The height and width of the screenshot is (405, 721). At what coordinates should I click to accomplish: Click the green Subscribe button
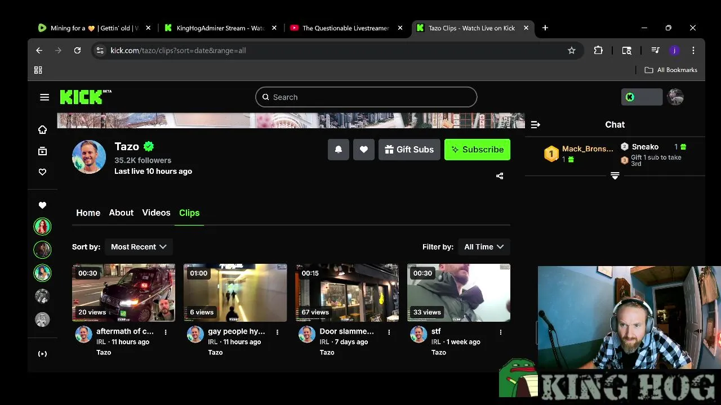tap(477, 150)
